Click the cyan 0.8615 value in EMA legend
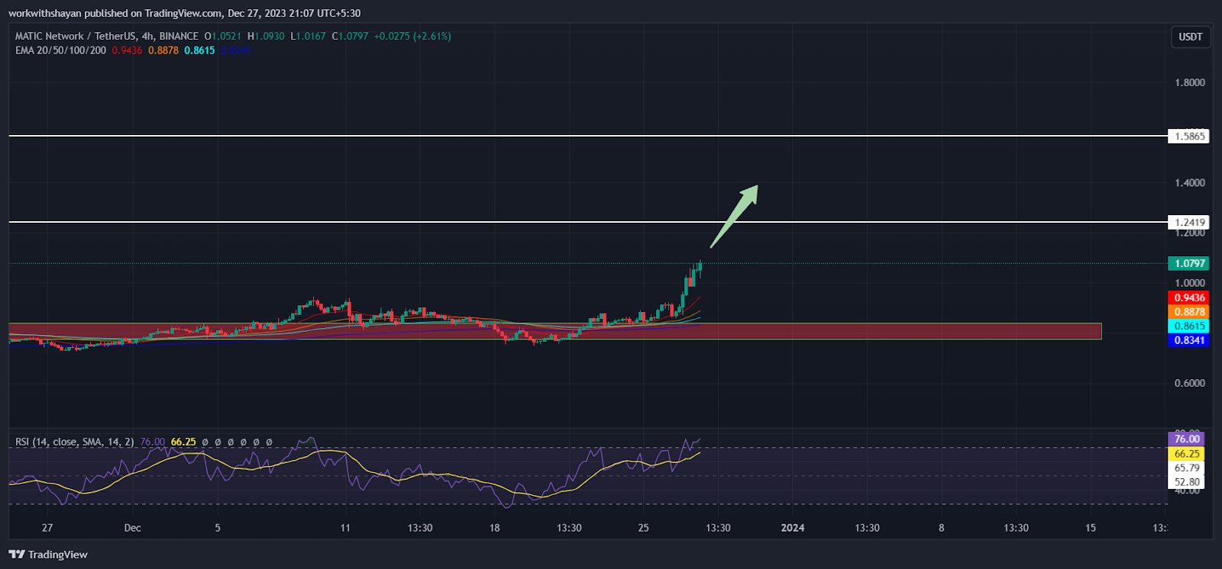Viewport: 1222px width, 569px height. pos(200,50)
